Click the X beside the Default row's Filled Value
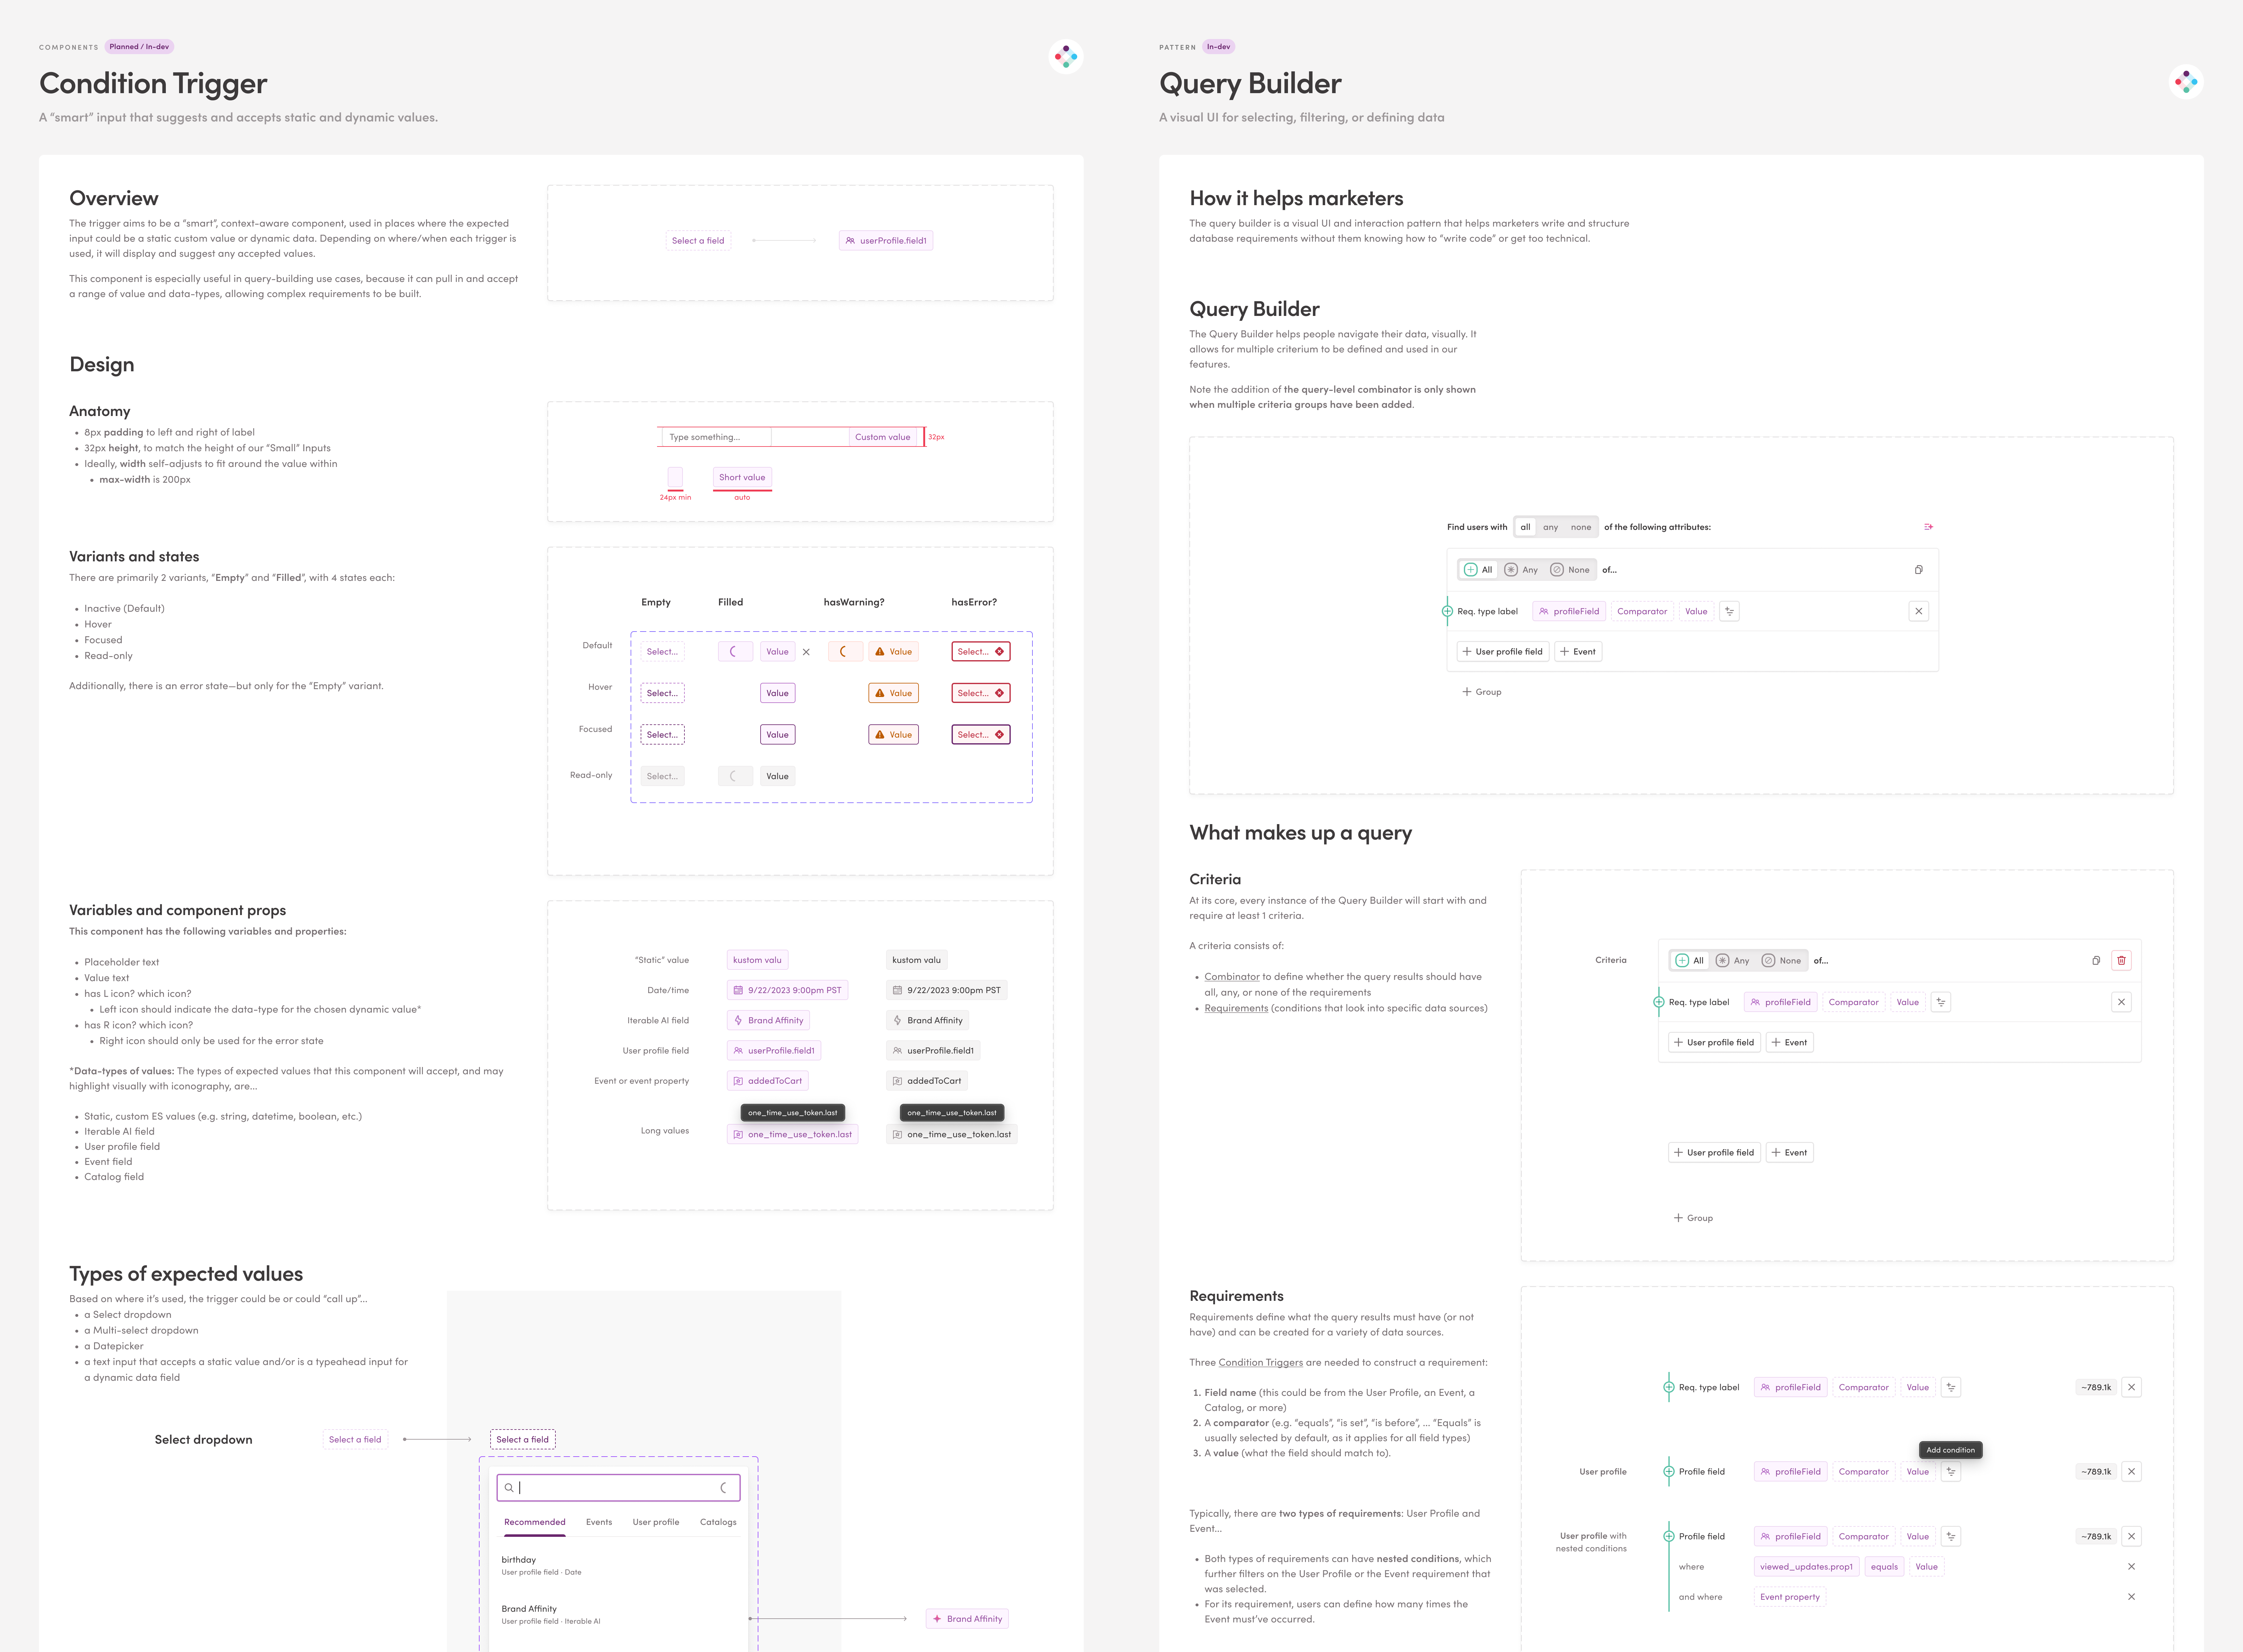 click(x=806, y=652)
